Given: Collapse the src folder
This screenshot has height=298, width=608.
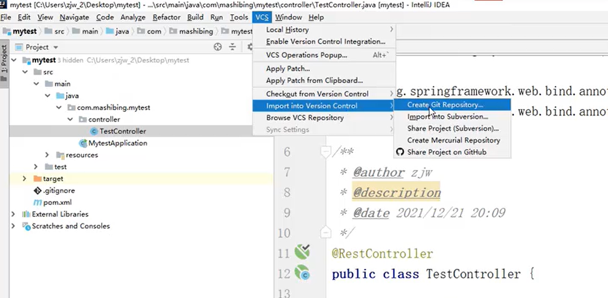Looking at the screenshot, I should (x=25, y=72).
